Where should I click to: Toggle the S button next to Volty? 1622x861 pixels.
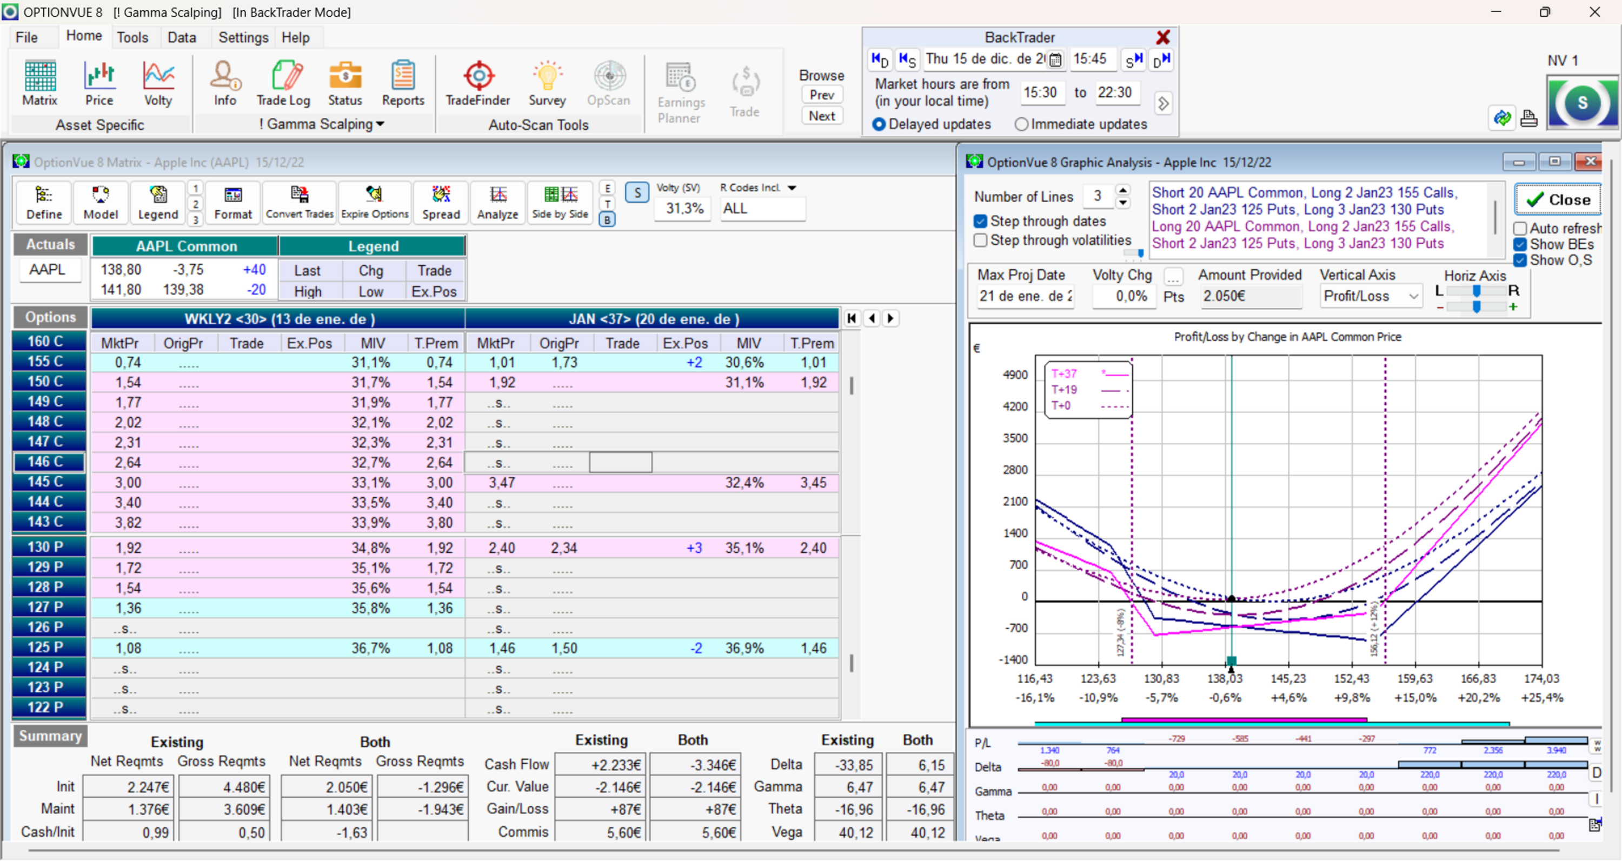637,192
